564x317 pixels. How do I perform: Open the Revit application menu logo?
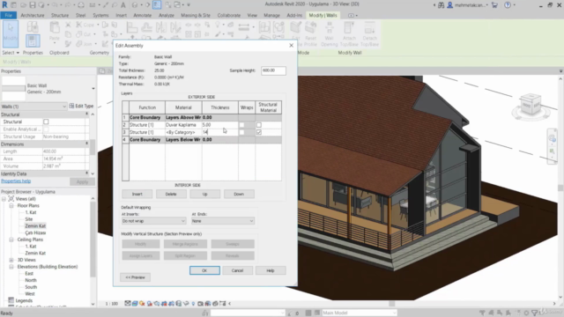[x=4, y=5]
